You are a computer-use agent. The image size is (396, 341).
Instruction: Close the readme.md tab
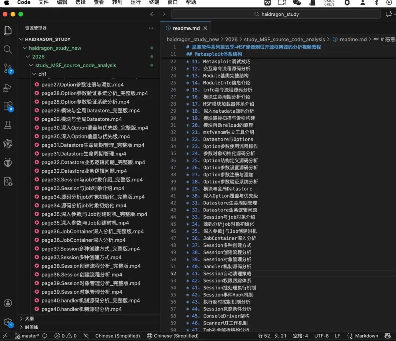205,28
